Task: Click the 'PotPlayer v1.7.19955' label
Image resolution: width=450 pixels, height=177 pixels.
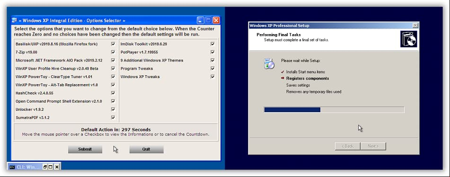Action: 139,52
